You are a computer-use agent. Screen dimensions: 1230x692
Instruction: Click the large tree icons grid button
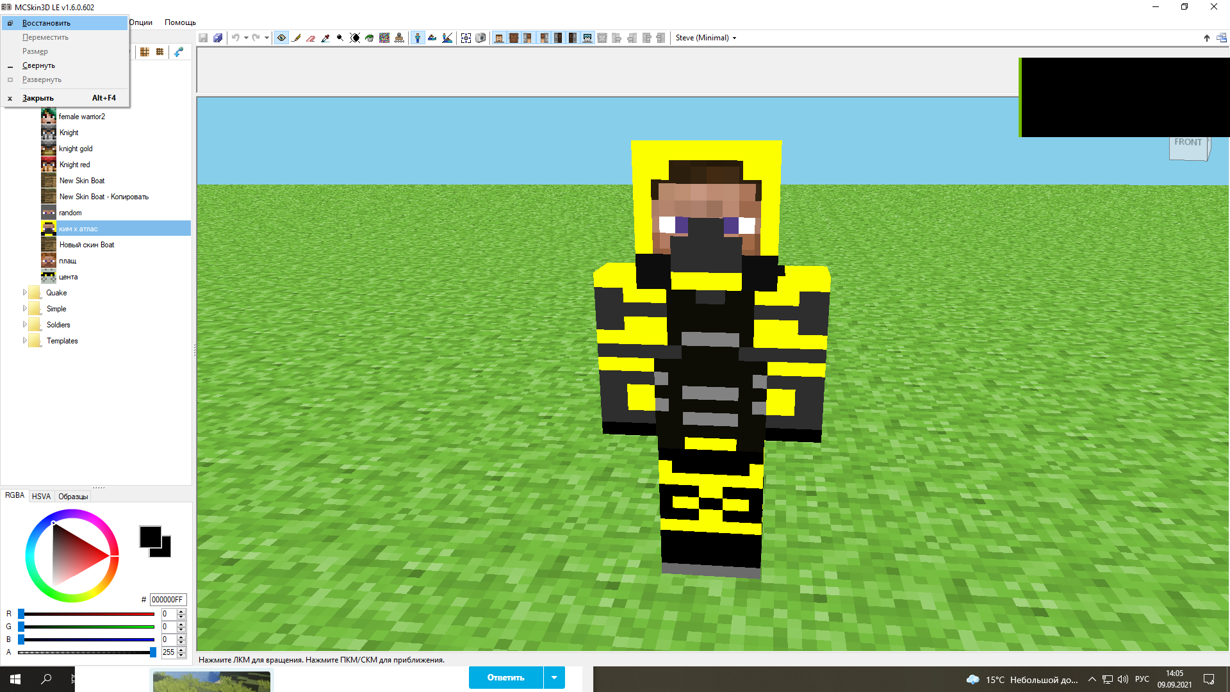[x=145, y=52]
